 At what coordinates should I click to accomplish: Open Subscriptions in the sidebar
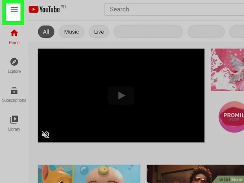pos(14,94)
